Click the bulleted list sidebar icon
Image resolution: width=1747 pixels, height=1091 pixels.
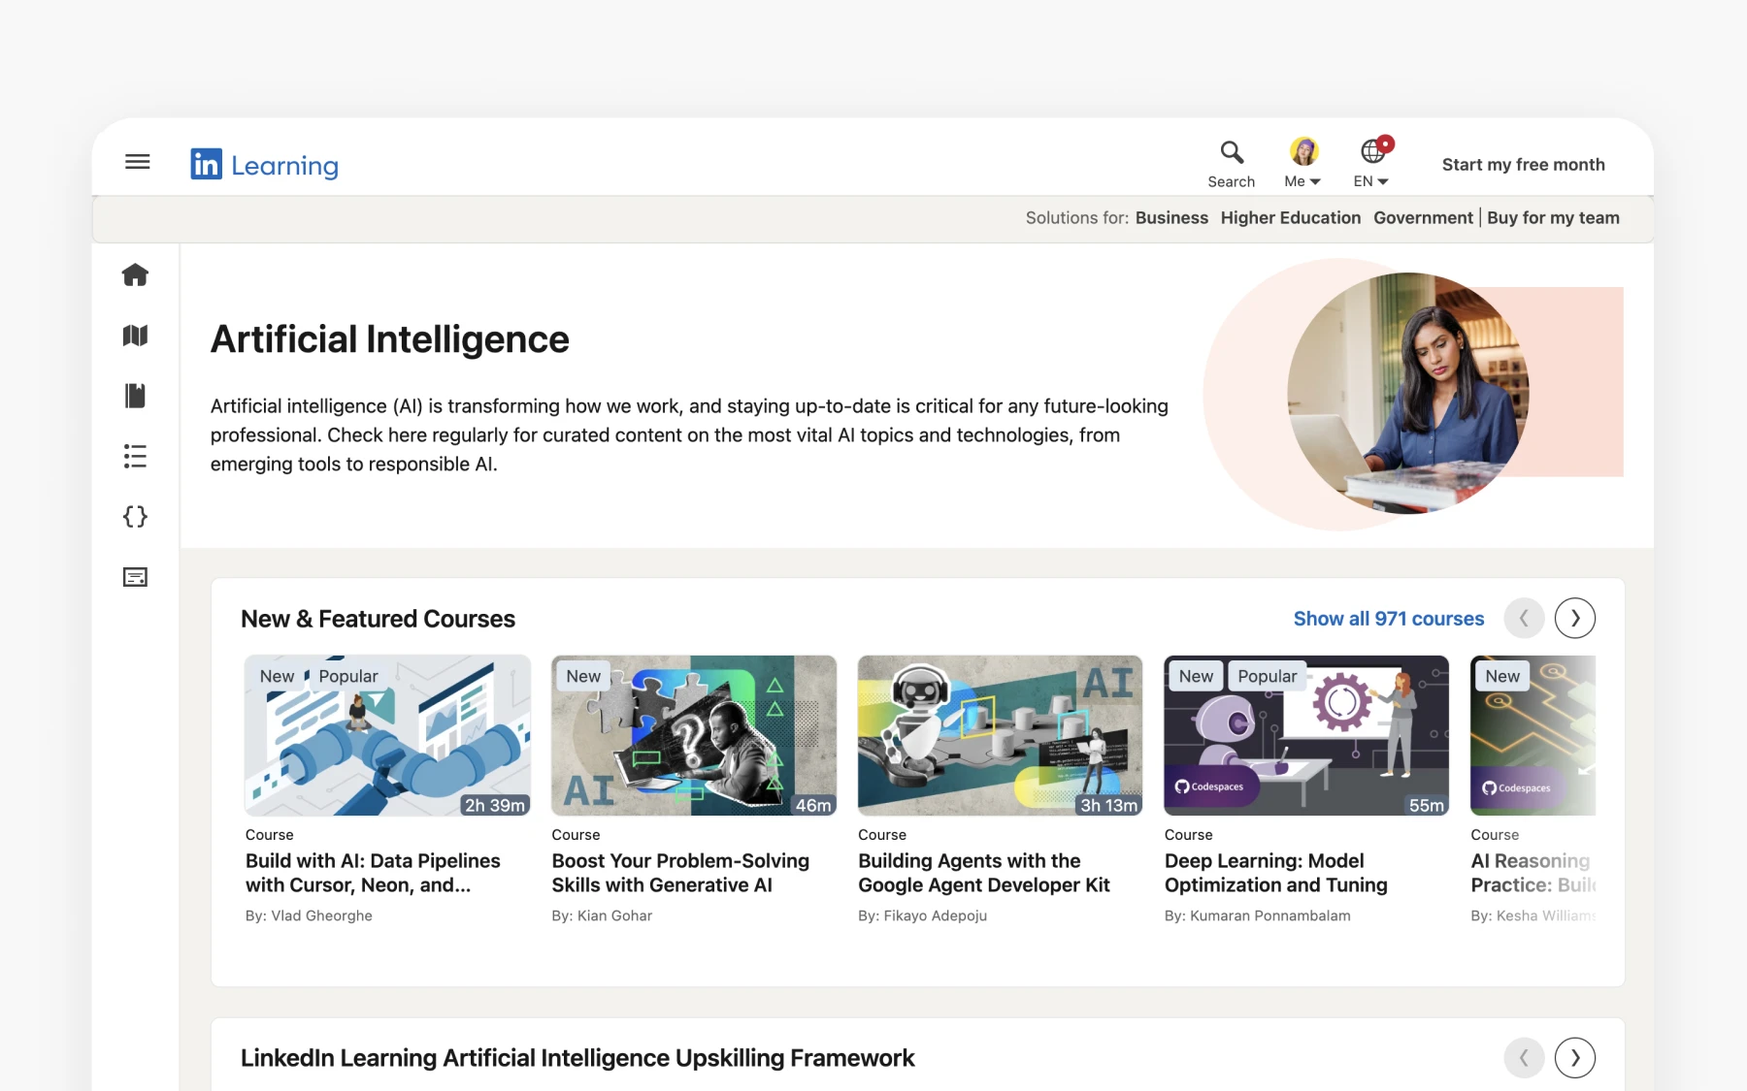135,456
